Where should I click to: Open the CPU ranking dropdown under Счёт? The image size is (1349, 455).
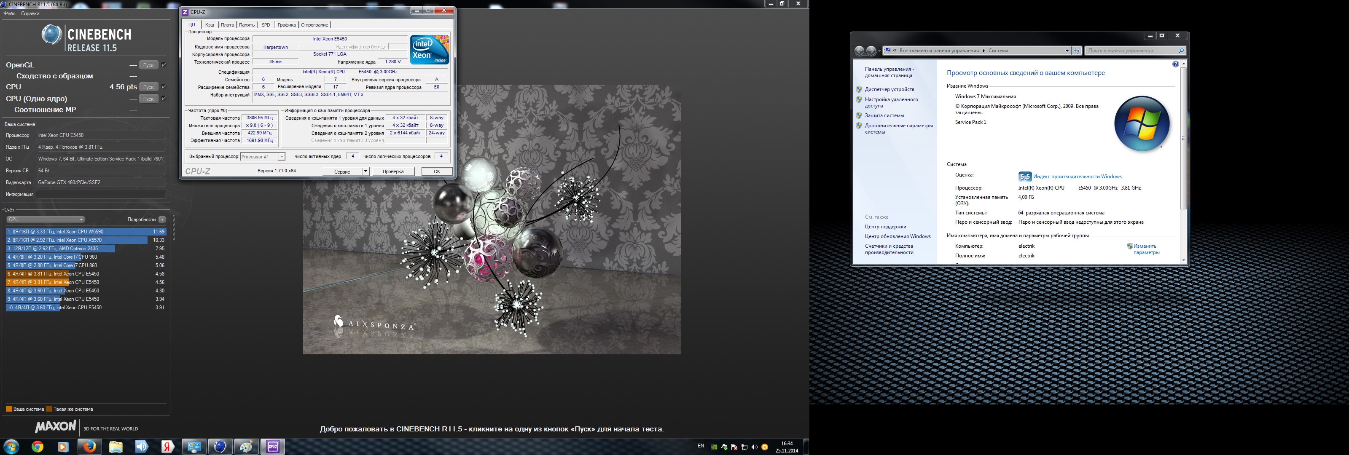45,219
